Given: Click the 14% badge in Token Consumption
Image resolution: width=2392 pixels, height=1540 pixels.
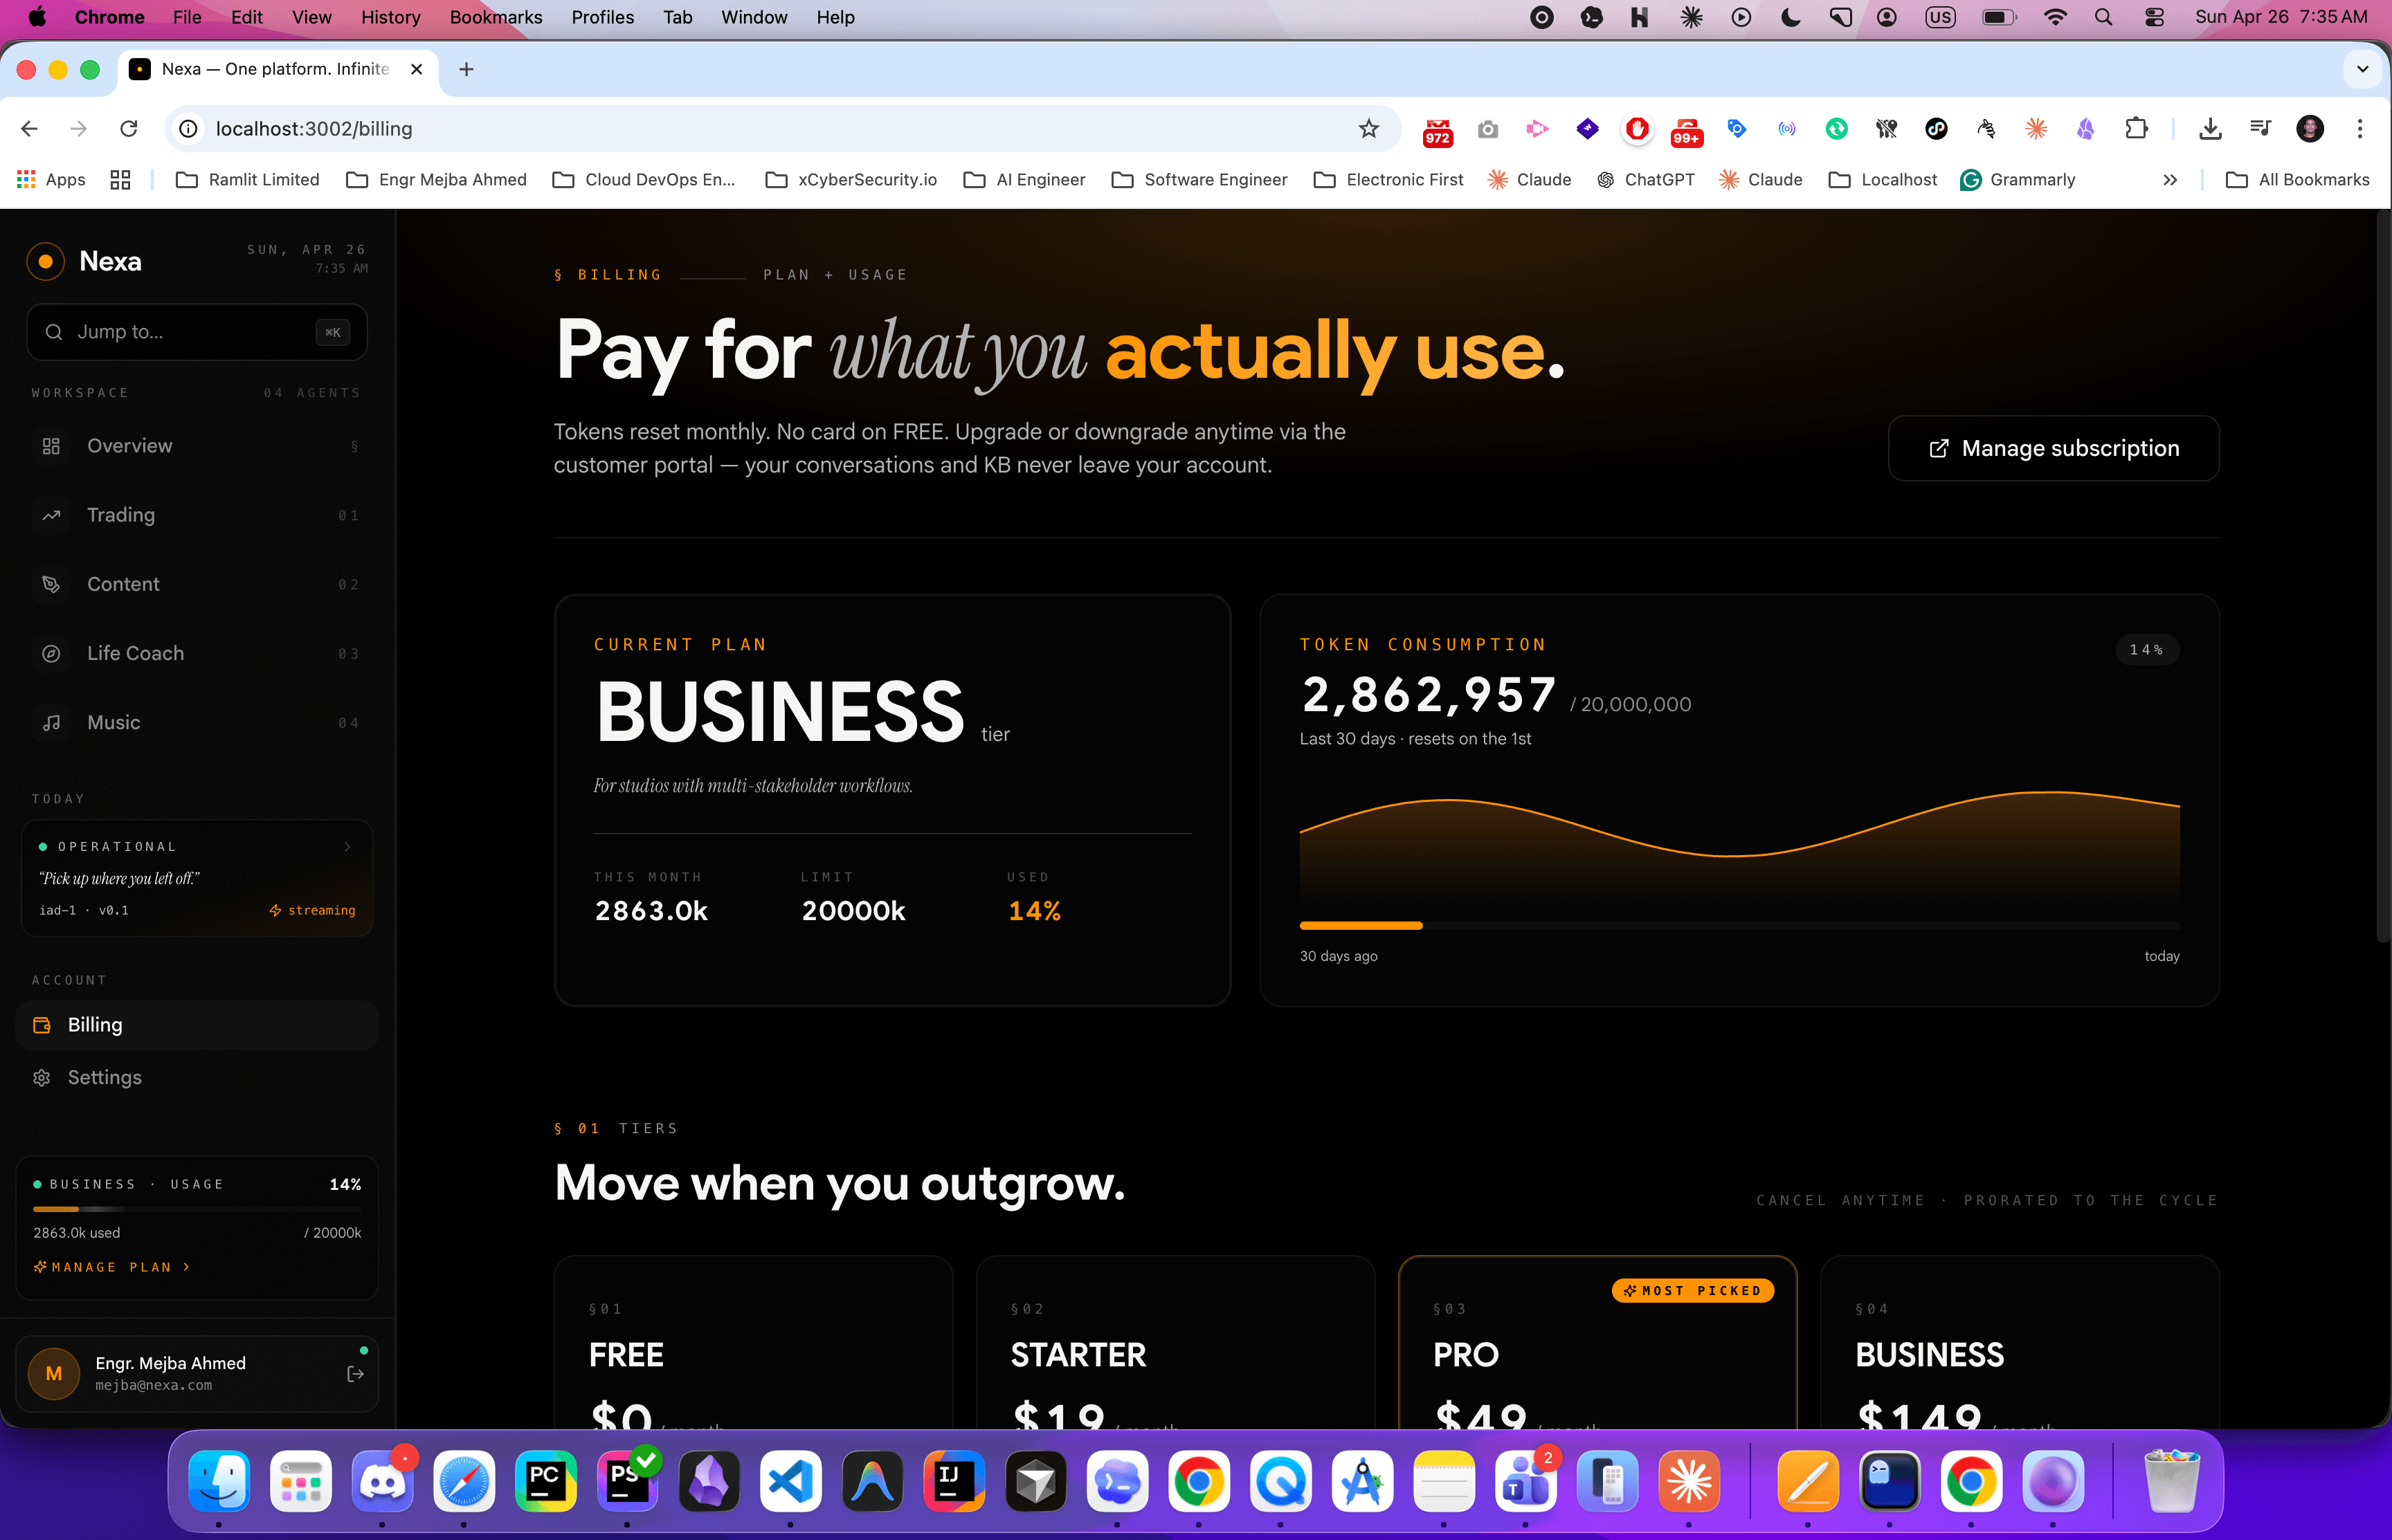Looking at the screenshot, I should 2147,650.
